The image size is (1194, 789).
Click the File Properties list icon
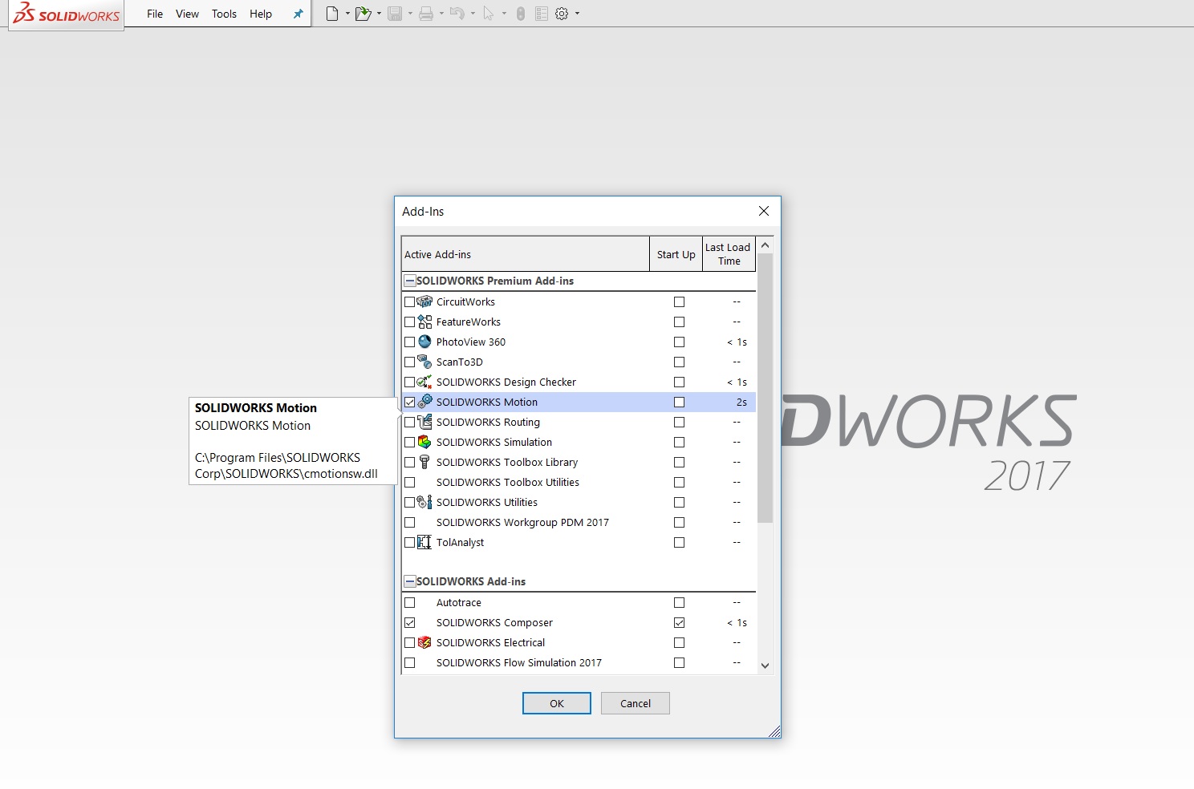[542, 14]
